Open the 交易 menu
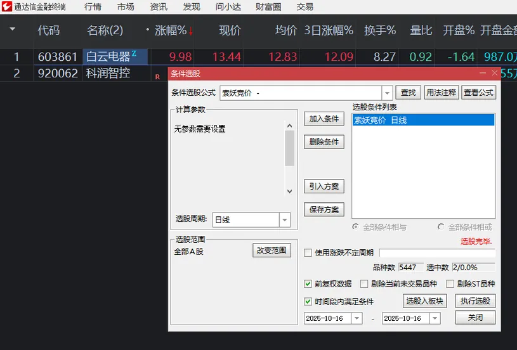 [x=305, y=7]
